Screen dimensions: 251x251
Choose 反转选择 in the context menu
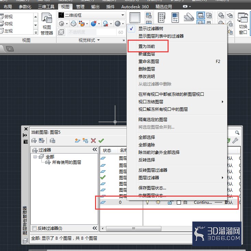click(x=177, y=160)
